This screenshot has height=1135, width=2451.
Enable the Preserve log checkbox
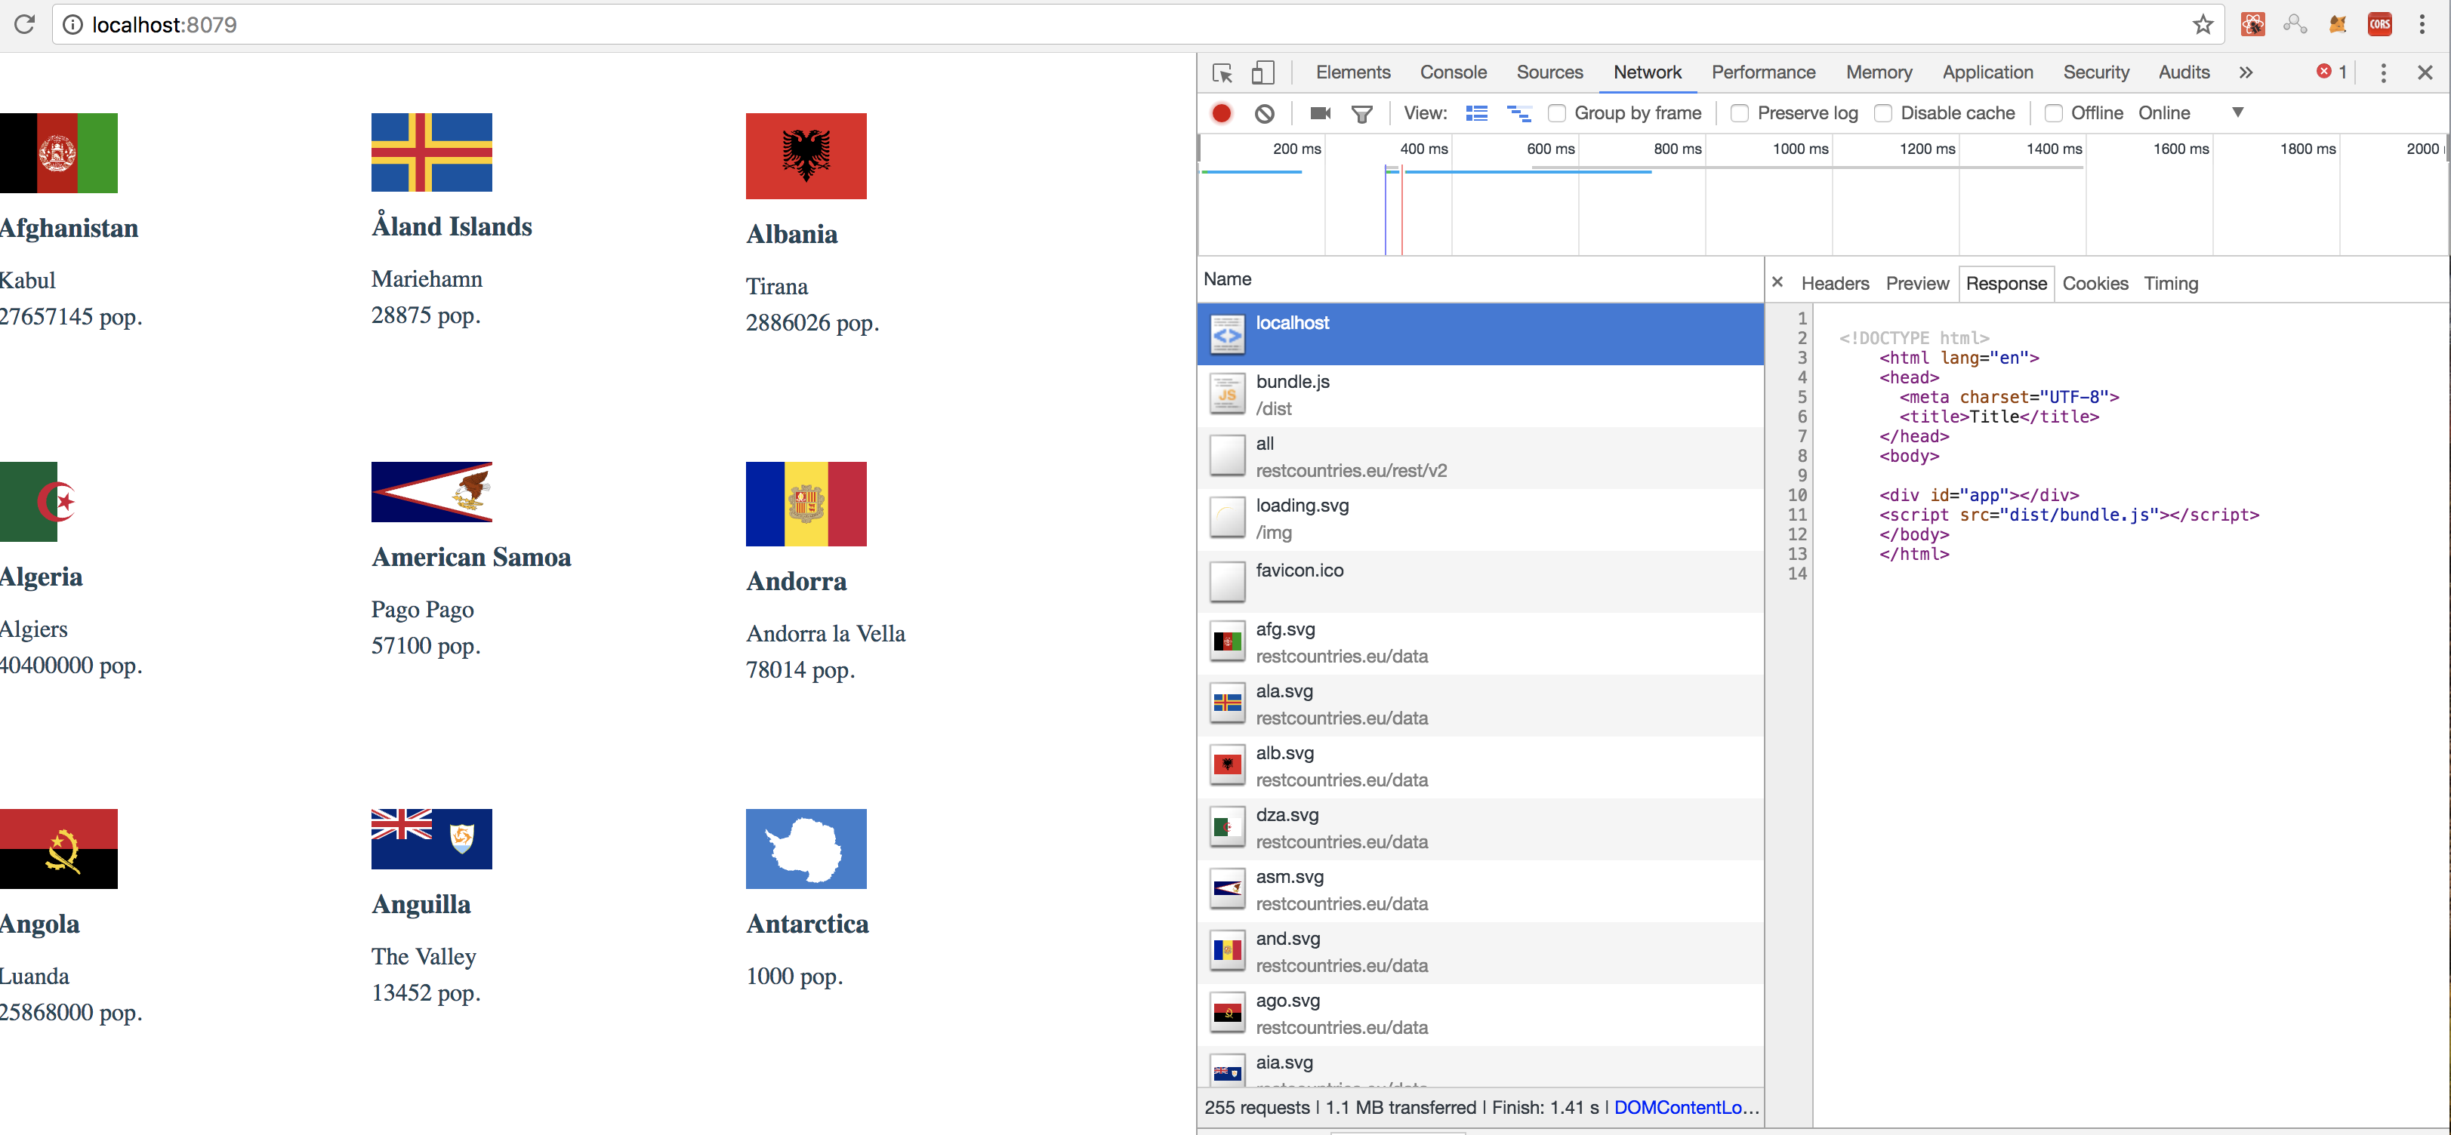click(1739, 113)
